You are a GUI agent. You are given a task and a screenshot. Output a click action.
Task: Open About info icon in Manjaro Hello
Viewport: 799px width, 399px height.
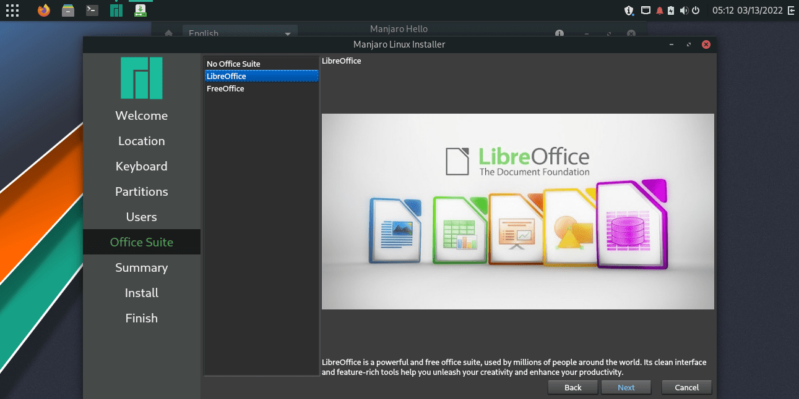[x=559, y=33]
